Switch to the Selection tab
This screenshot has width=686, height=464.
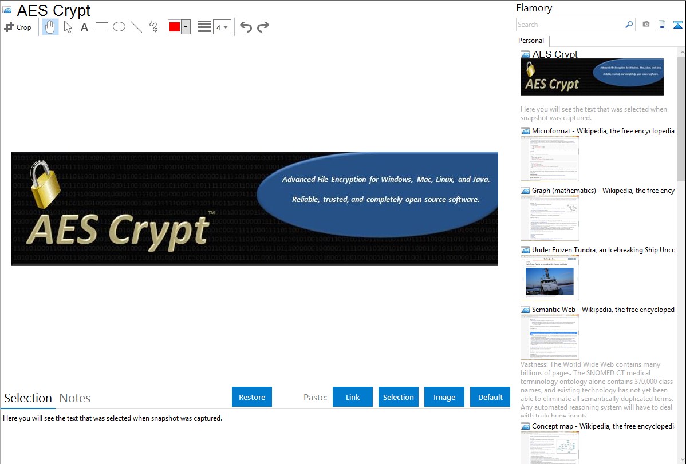tap(28, 398)
